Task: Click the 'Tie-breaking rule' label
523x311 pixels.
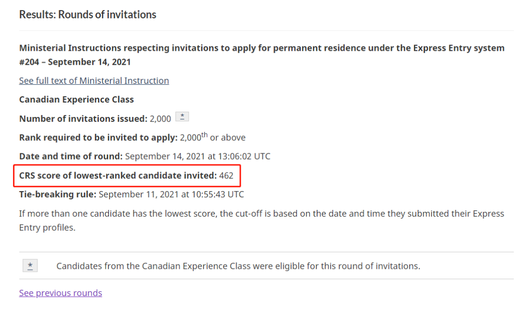Action: (58, 194)
